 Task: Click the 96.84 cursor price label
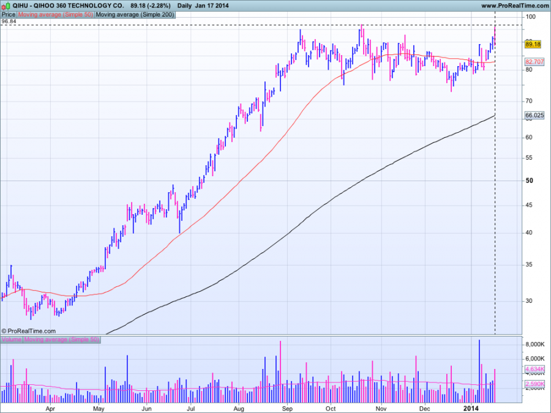tap(9, 21)
